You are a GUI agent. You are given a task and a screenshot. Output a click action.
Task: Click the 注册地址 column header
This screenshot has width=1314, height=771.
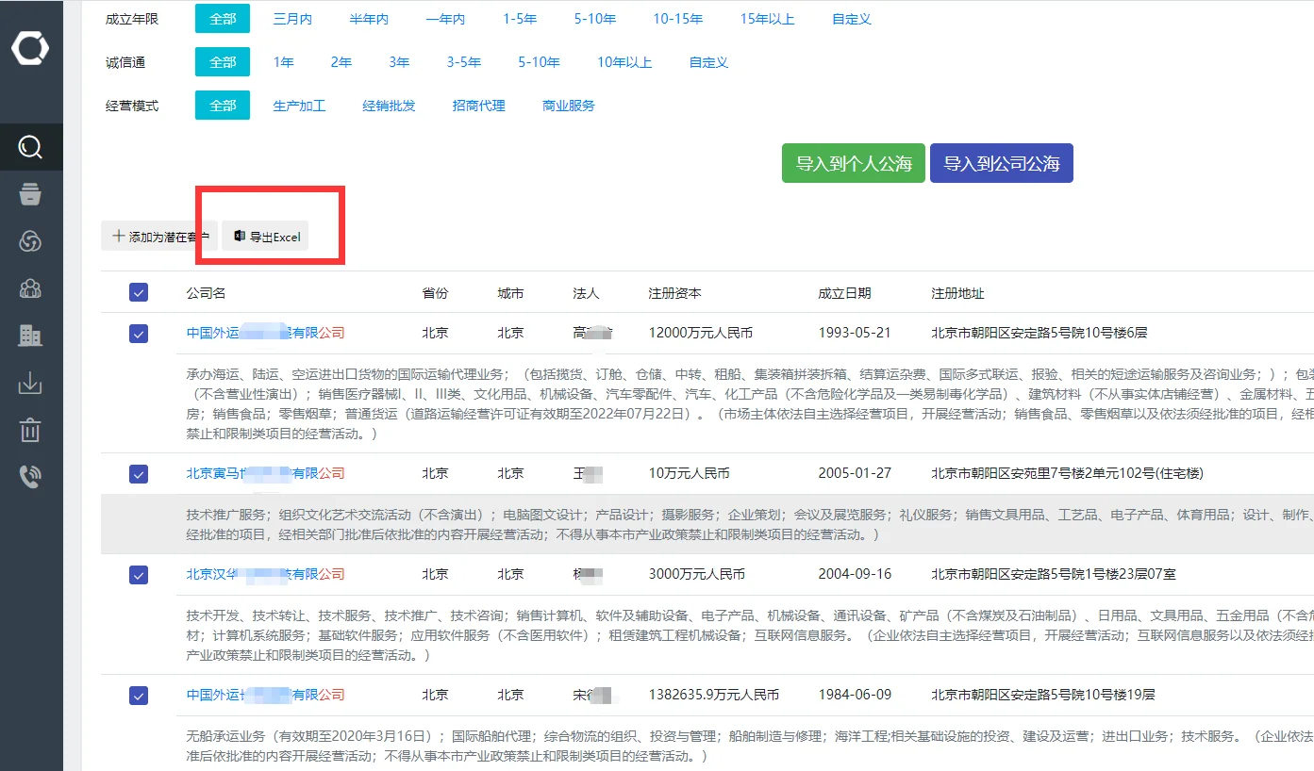(957, 293)
